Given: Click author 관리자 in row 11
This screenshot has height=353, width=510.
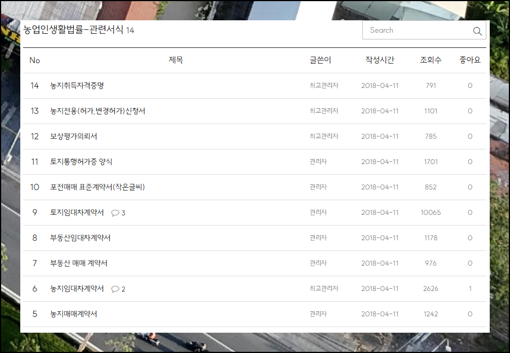Looking at the screenshot, I should click(318, 162).
